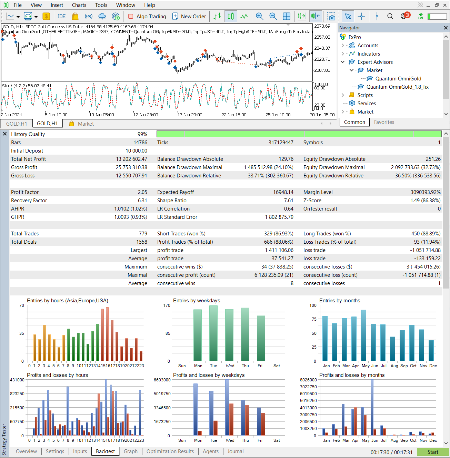Switch to the Optimization Results tab

170,451
